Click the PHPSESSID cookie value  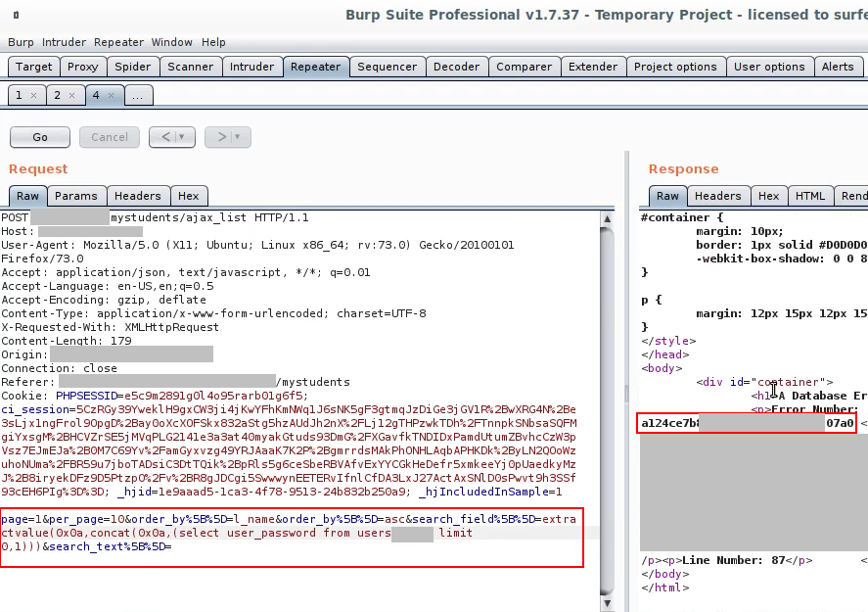pos(213,396)
